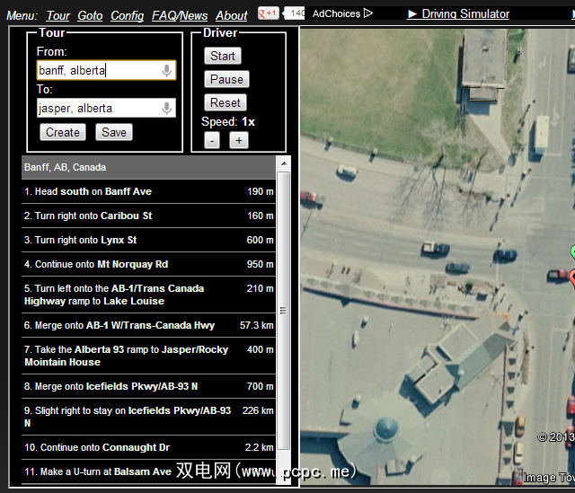The image size is (575, 493).
Task: Click Create to build the tour
Action: click(x=63, y=132)
